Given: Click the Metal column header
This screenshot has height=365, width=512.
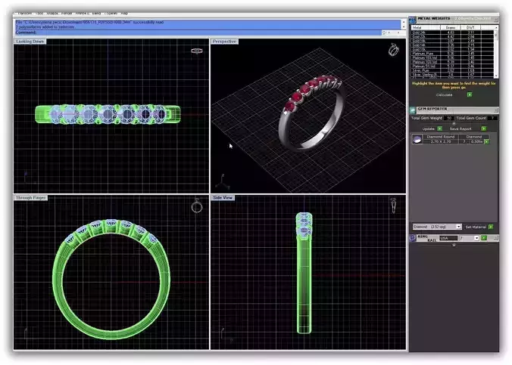Looking at the screenshot, I should click(426, 28).
